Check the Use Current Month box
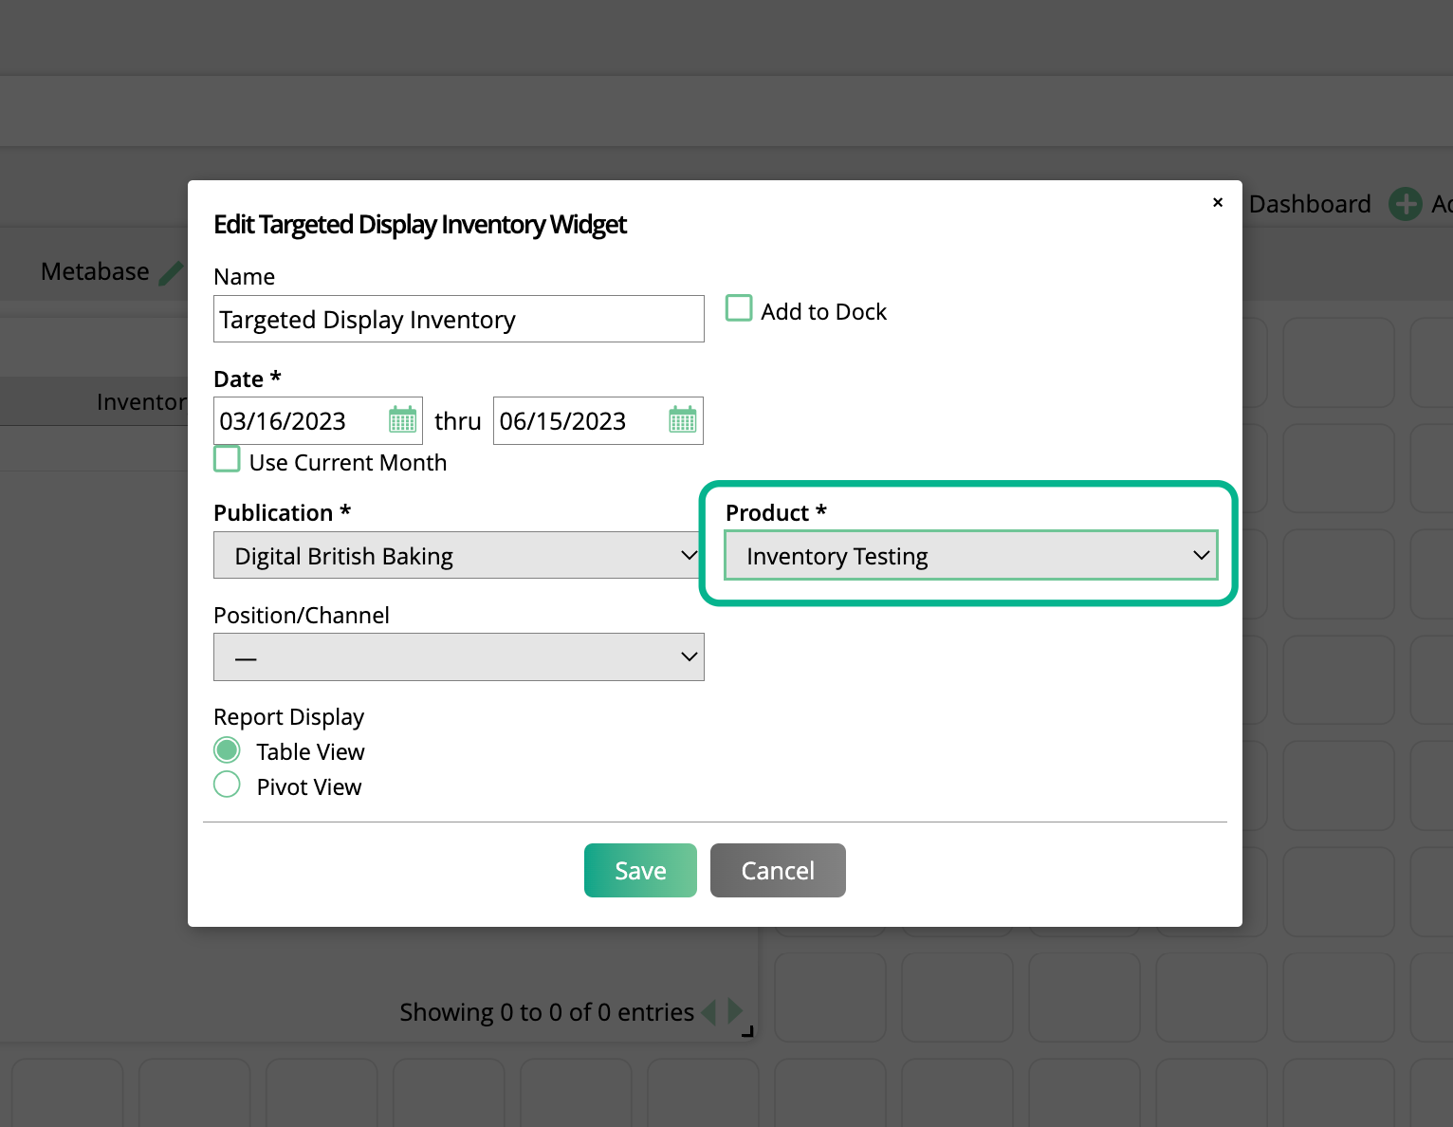 227,460
